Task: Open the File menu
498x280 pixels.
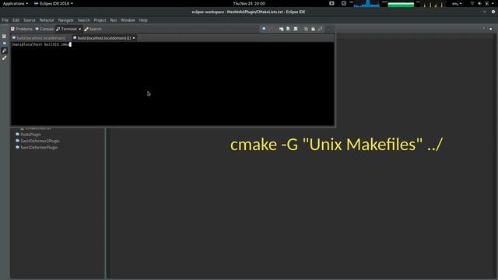Action: [x=5, y=20]
